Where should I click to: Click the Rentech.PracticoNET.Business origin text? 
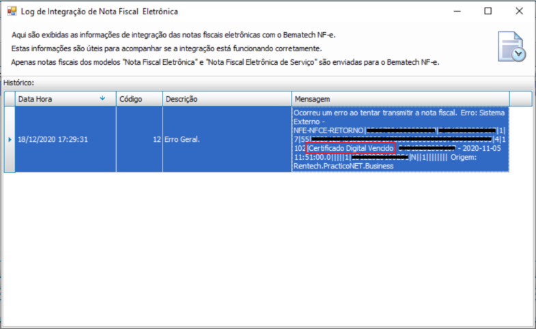click(343, 166)
